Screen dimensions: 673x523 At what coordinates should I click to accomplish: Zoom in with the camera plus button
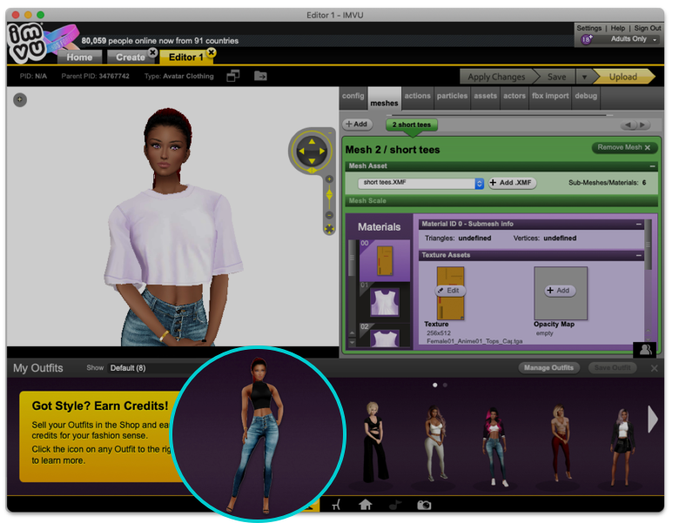click(329, 179)
